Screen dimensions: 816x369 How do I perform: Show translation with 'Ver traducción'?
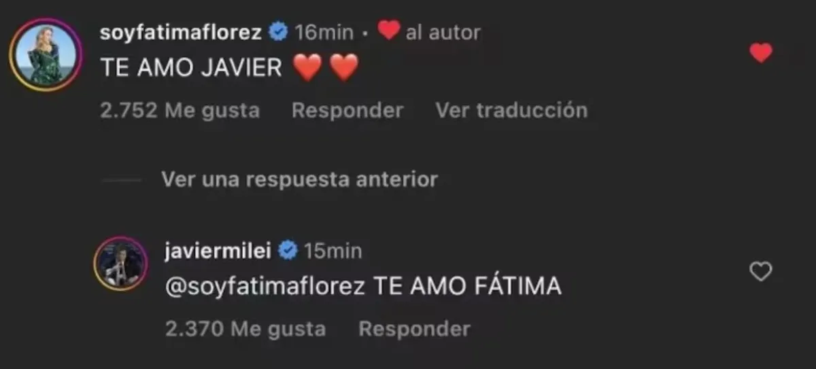pos(511,110)
